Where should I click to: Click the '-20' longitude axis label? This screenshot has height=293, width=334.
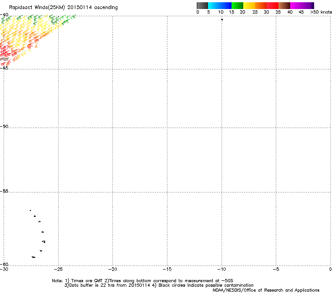click(112, 269)
